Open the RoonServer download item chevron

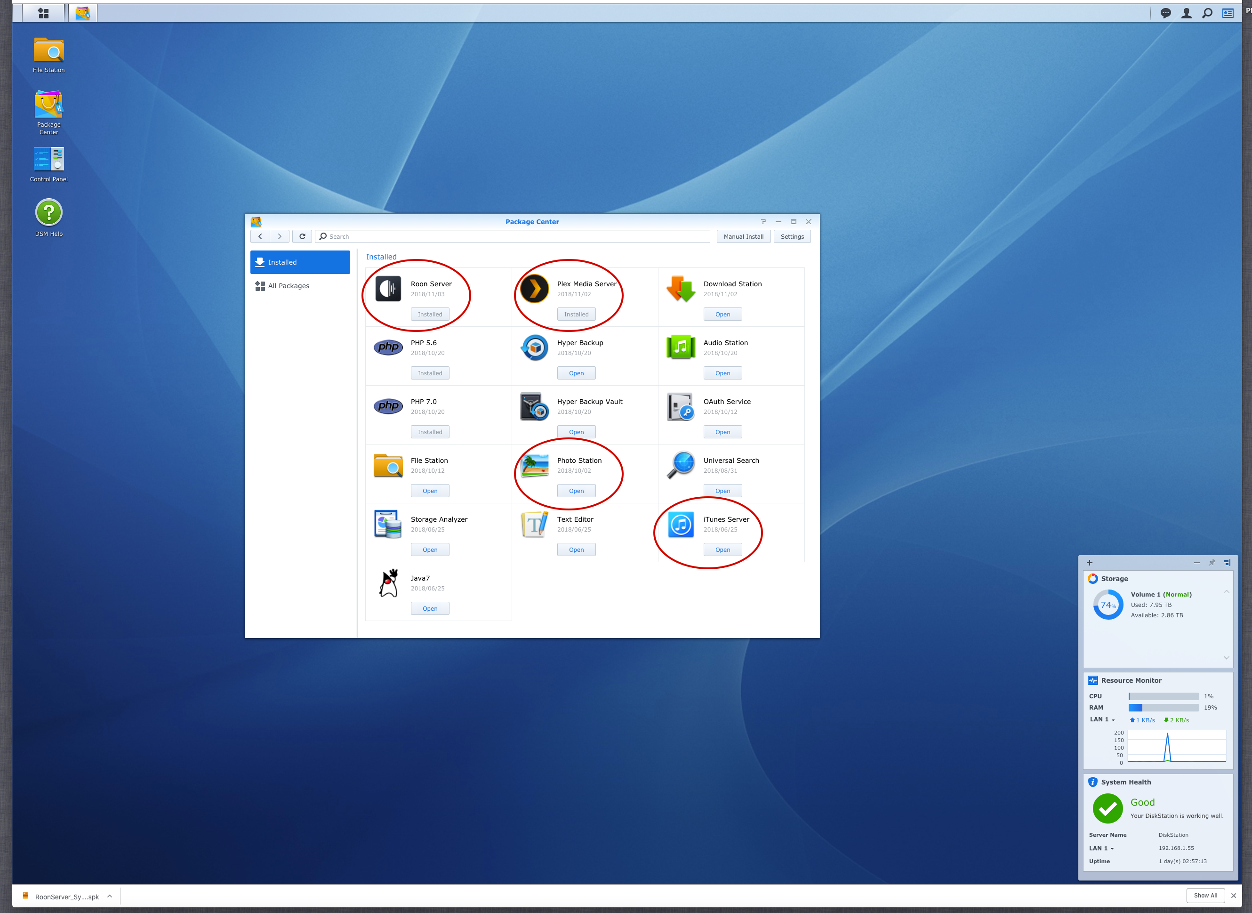pyautogui.click(x=109, y=897)
